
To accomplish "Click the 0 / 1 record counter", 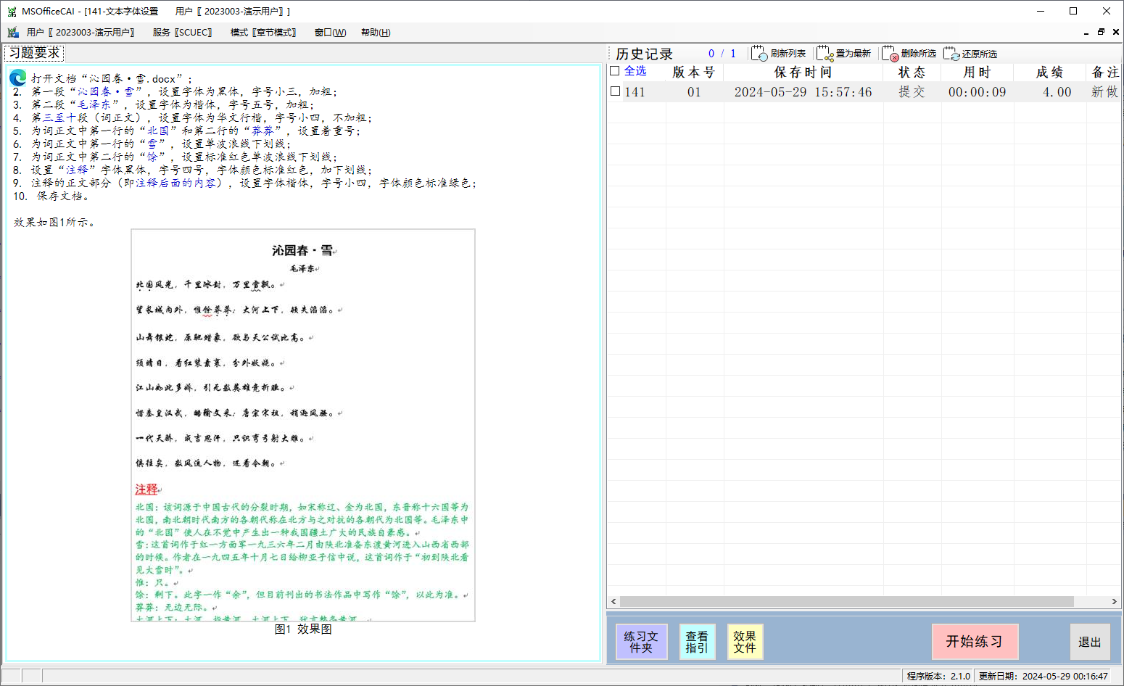I will 722,54.
